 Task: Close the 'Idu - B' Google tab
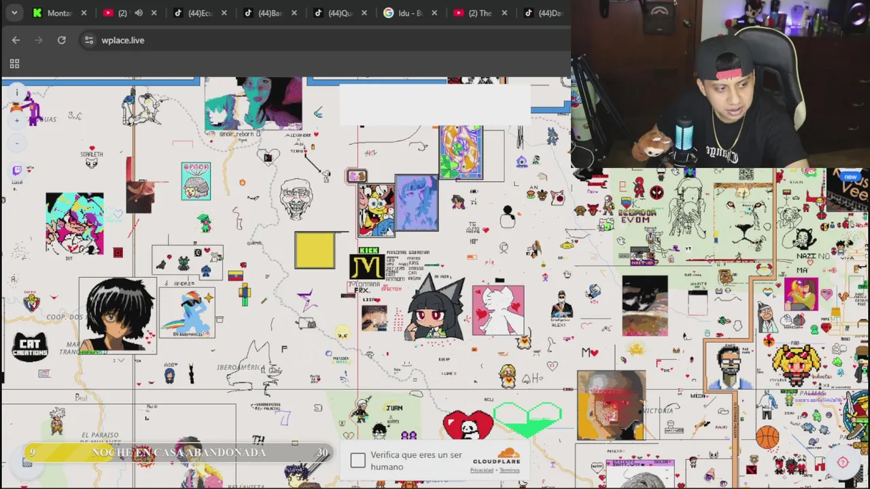434,13
